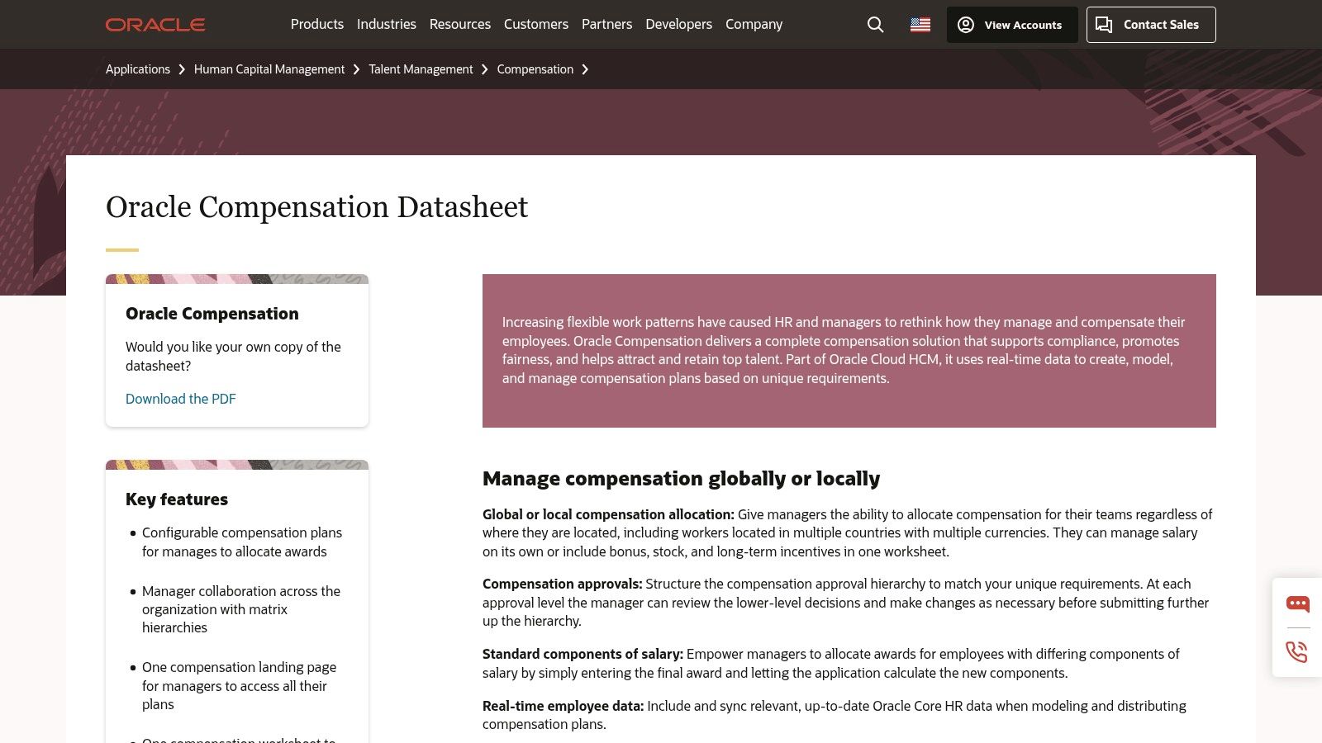Open the Products dropdown menu
The image size is (1322, 743).
click(316, 25)
